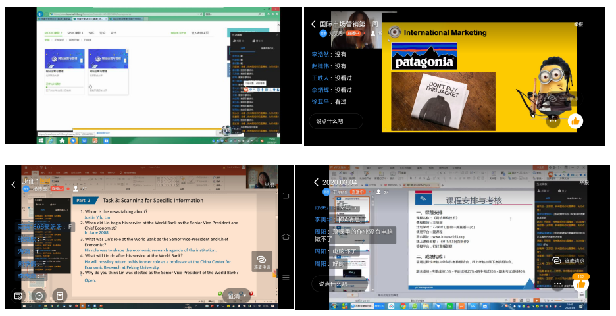Open the Windows Start menu in the MOOC window
Screen dimensions: 616x316
[x=40, y=140]
